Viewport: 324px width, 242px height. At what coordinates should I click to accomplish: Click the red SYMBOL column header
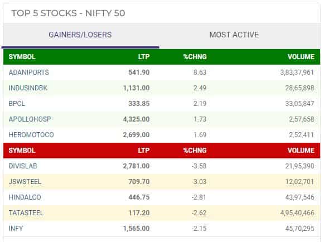(22, 151)
